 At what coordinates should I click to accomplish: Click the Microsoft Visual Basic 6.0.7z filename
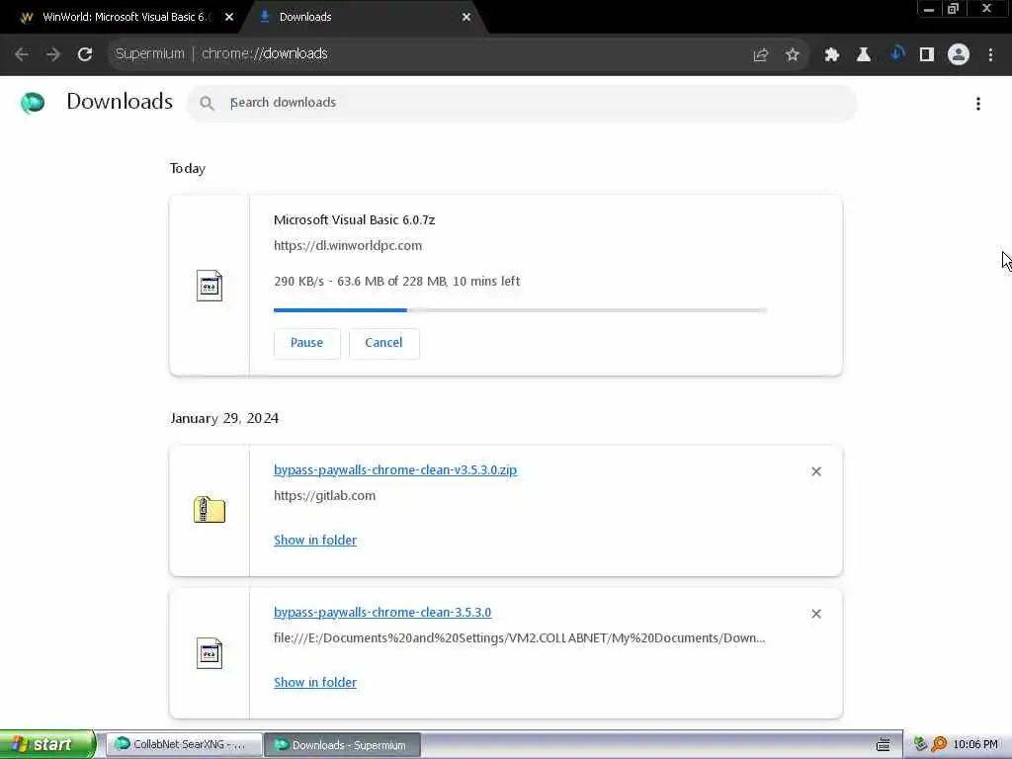[x=355, y=219]
